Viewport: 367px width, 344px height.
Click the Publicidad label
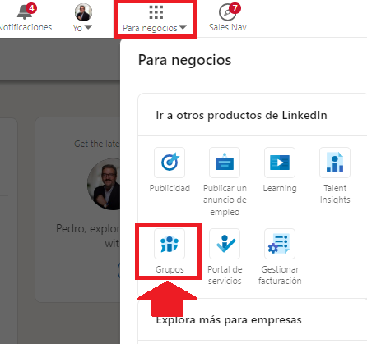(x=170, y=188)
